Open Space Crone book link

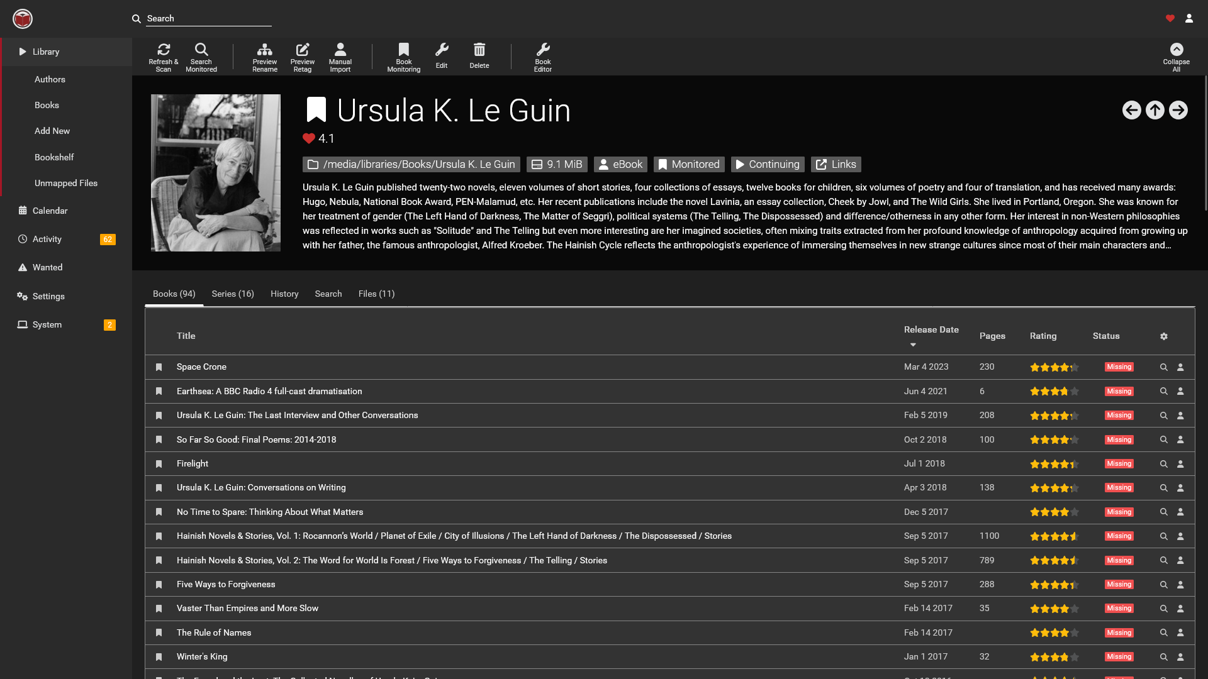coord(201,367)
